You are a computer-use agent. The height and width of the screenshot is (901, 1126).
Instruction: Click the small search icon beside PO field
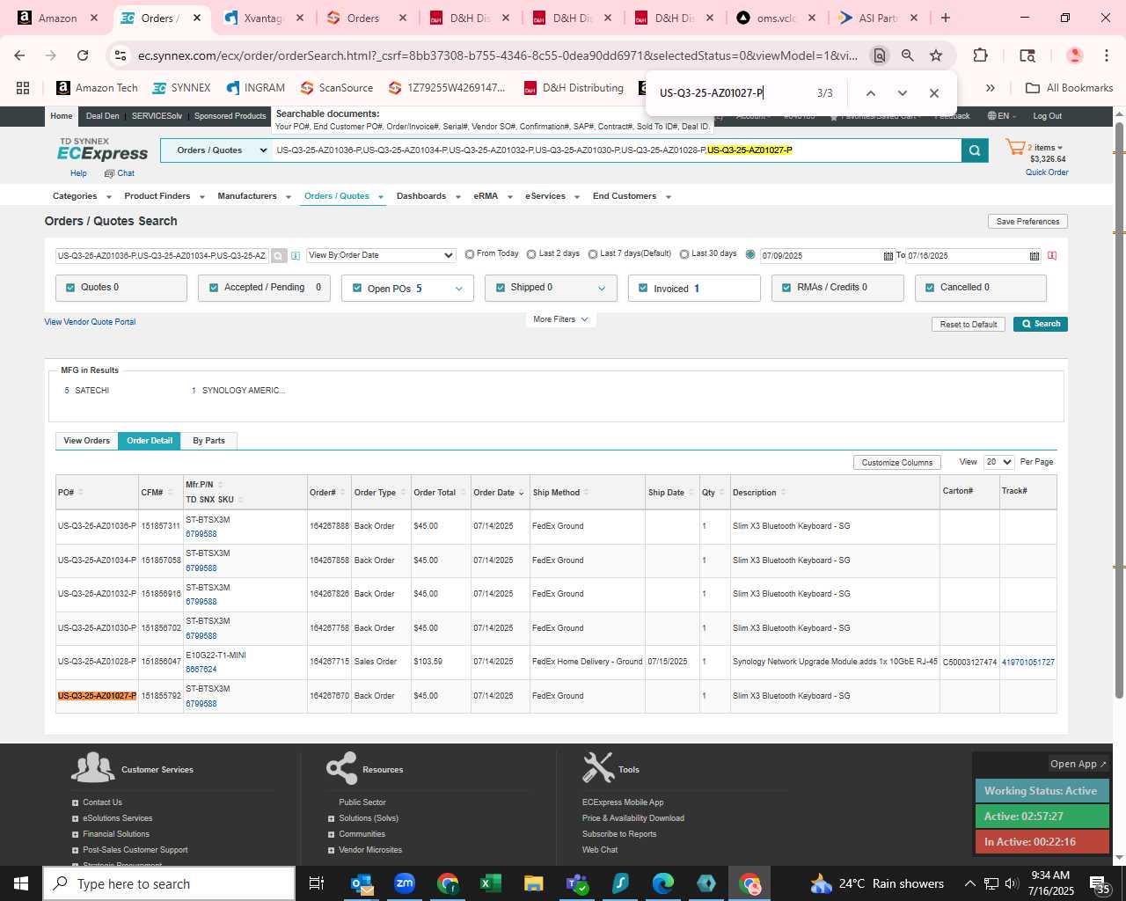(x=278, y=256)
